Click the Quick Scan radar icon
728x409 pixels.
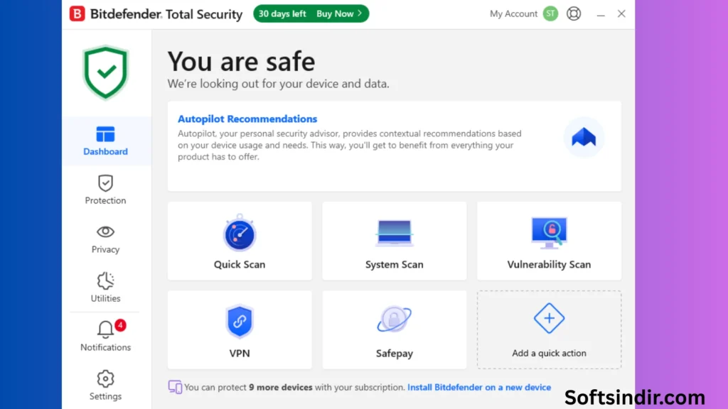click(x=240, y=234)
